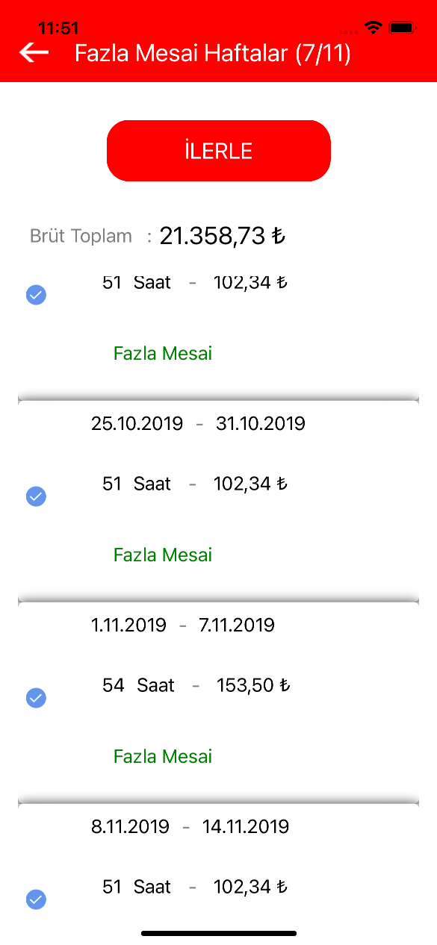Tap Fazla Mesai label under 25.10.2019 week
Image resolution: width=437 pixels, height=945 pixels.
pyautogui.click(x=163, y=555)
